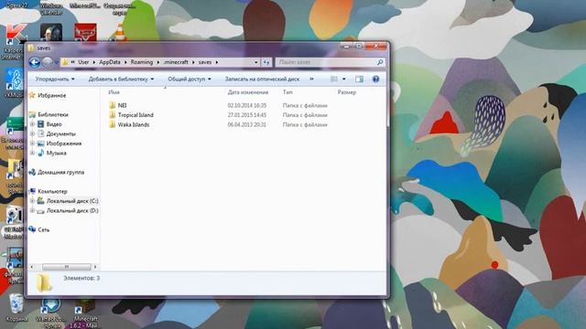586x329 pixels.
Task: Expand Локальный диск (C:) node
Action: [x=33, y=201]
